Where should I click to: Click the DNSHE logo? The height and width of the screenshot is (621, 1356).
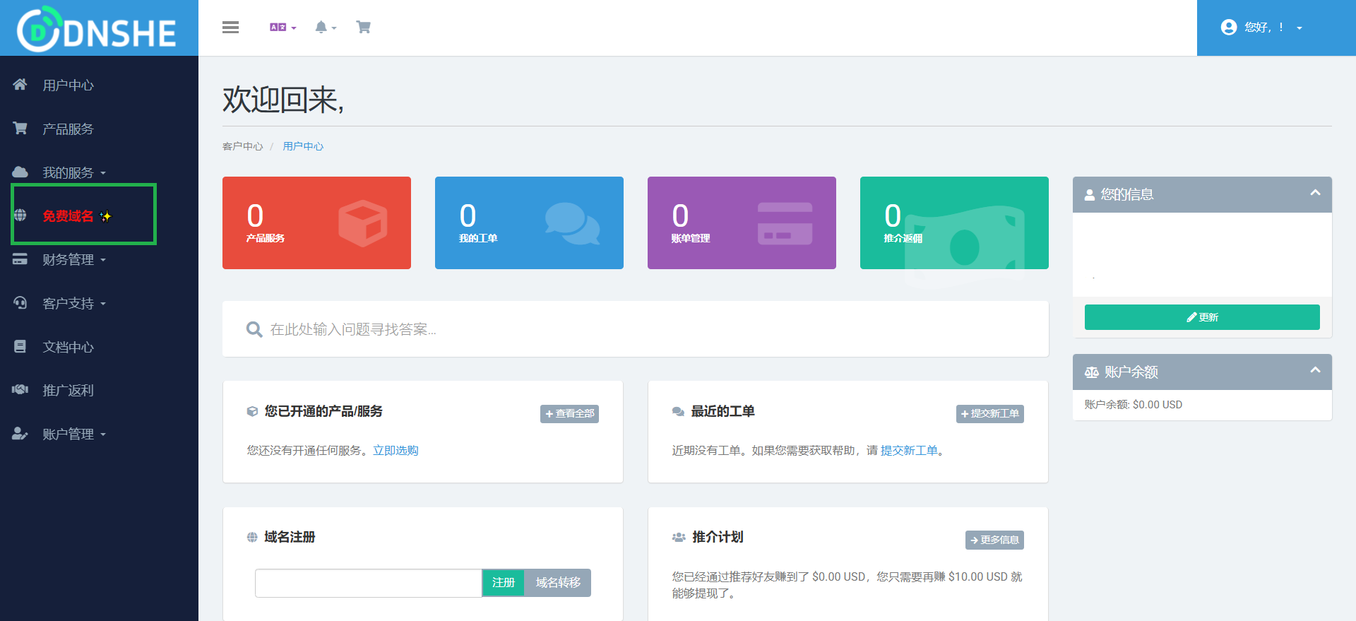pos(97,30)
